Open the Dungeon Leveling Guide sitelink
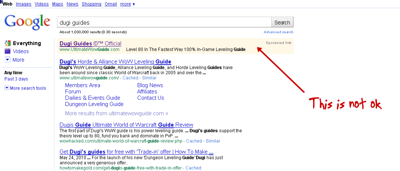400x171 pixels. click(94, 104)
